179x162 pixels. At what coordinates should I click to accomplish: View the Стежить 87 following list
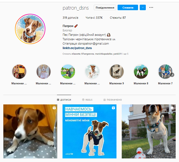click(x=118, y=18)
